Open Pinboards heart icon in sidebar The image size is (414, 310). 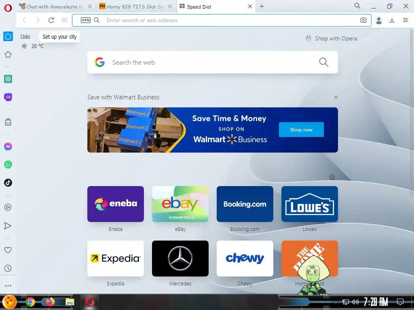point(8,250)
